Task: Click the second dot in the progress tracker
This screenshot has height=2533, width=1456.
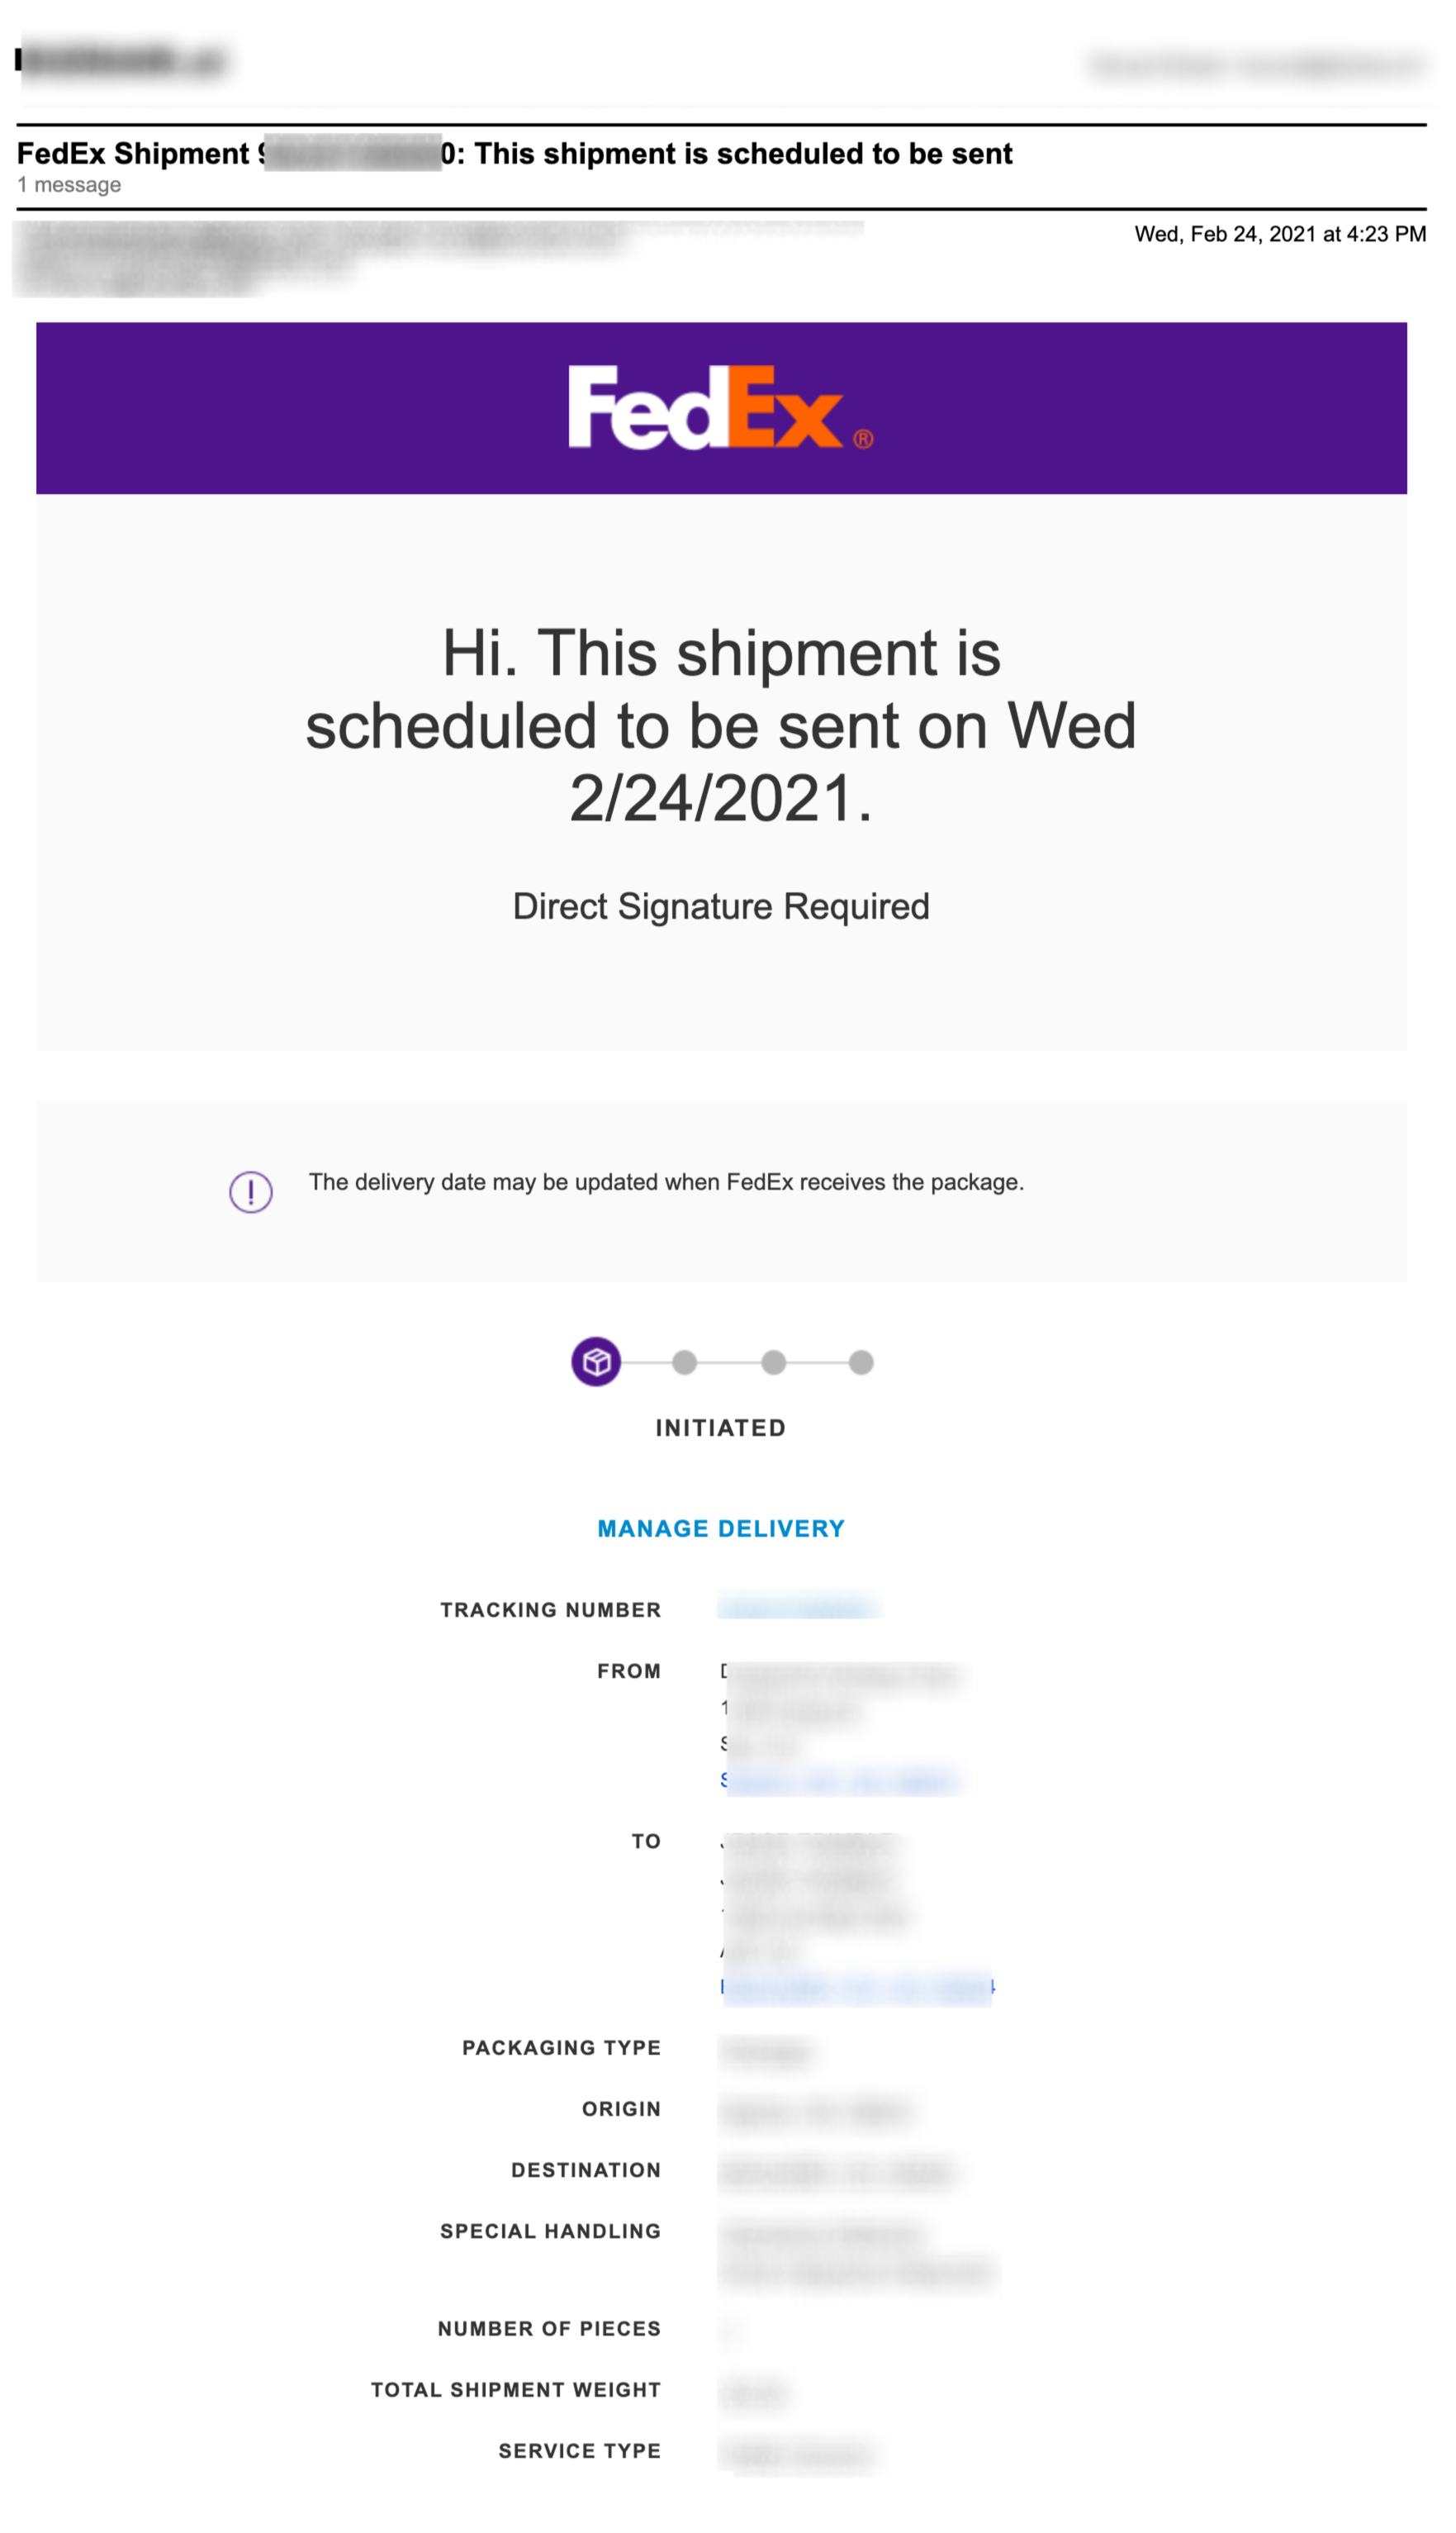Action: (x=684, y=1362)
